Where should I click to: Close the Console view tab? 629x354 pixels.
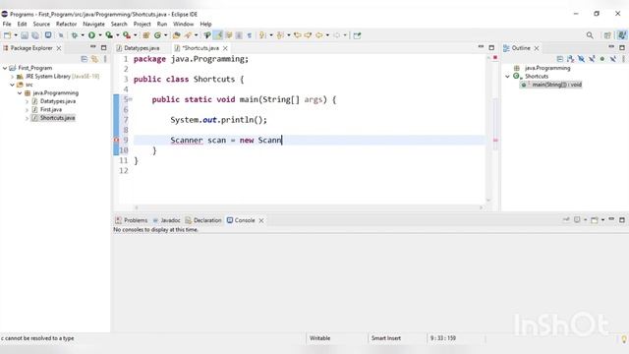(x=261, y=220)
